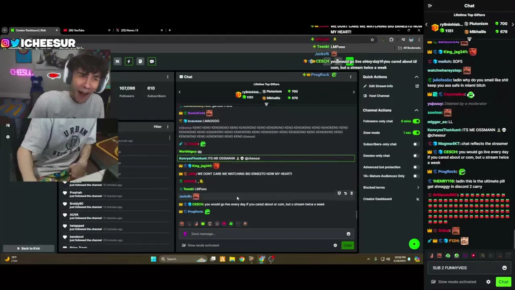Screen dimensions: 515x290
Task: Toggle the focus frame toolbar icon
Action: coord(117,61)
